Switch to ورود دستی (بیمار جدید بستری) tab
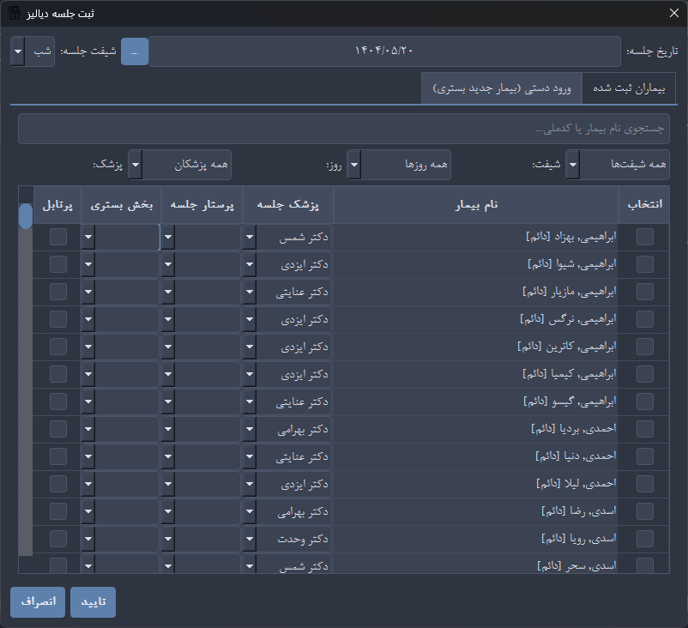 point(502,88)
